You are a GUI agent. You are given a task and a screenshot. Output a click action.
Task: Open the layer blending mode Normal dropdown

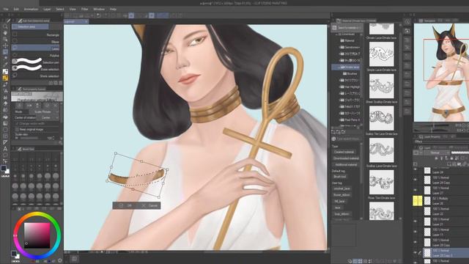(437, 153)
